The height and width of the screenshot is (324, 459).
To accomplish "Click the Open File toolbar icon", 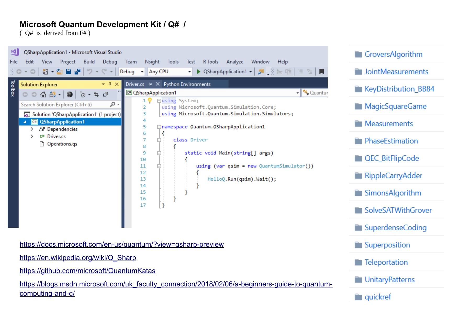I will click(60, 72).
